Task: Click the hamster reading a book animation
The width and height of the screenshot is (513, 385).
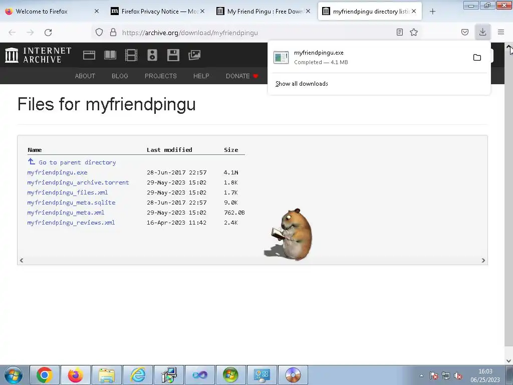Action: click(x=288, y=235)
